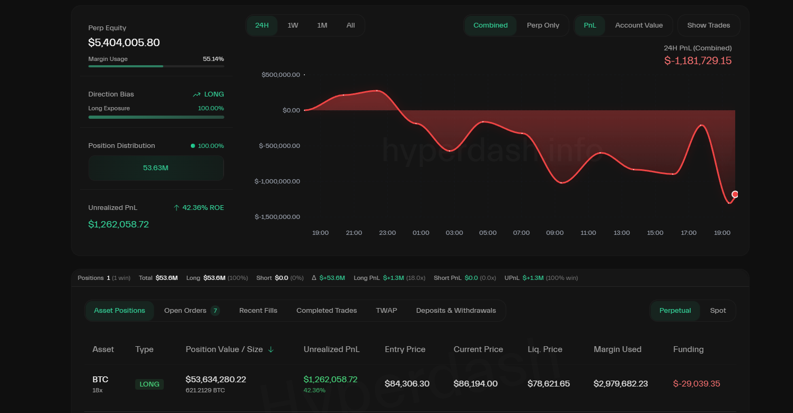
Task: Sort by the Unrealized PnL column header
Action: click(x=331, y=349)
